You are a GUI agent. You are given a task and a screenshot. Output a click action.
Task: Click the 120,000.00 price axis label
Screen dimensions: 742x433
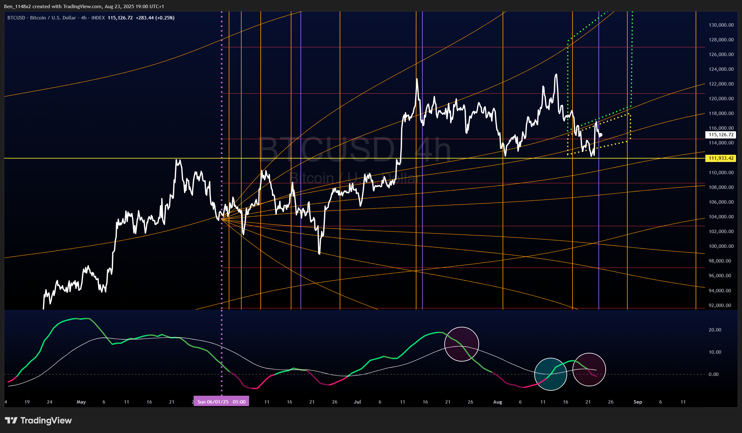(x=721, y=99)
